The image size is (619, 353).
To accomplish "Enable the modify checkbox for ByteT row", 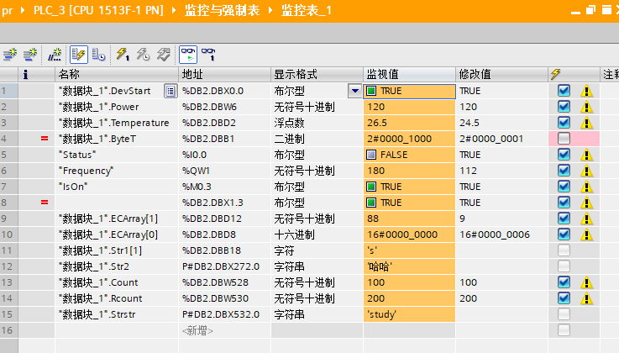I will coord(564,139).
